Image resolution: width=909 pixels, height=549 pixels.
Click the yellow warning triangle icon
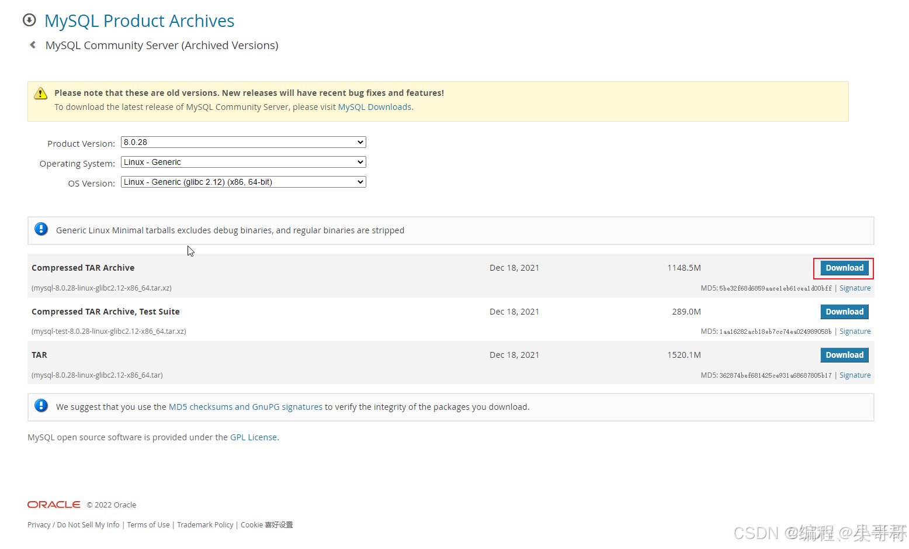pos(40,93)
